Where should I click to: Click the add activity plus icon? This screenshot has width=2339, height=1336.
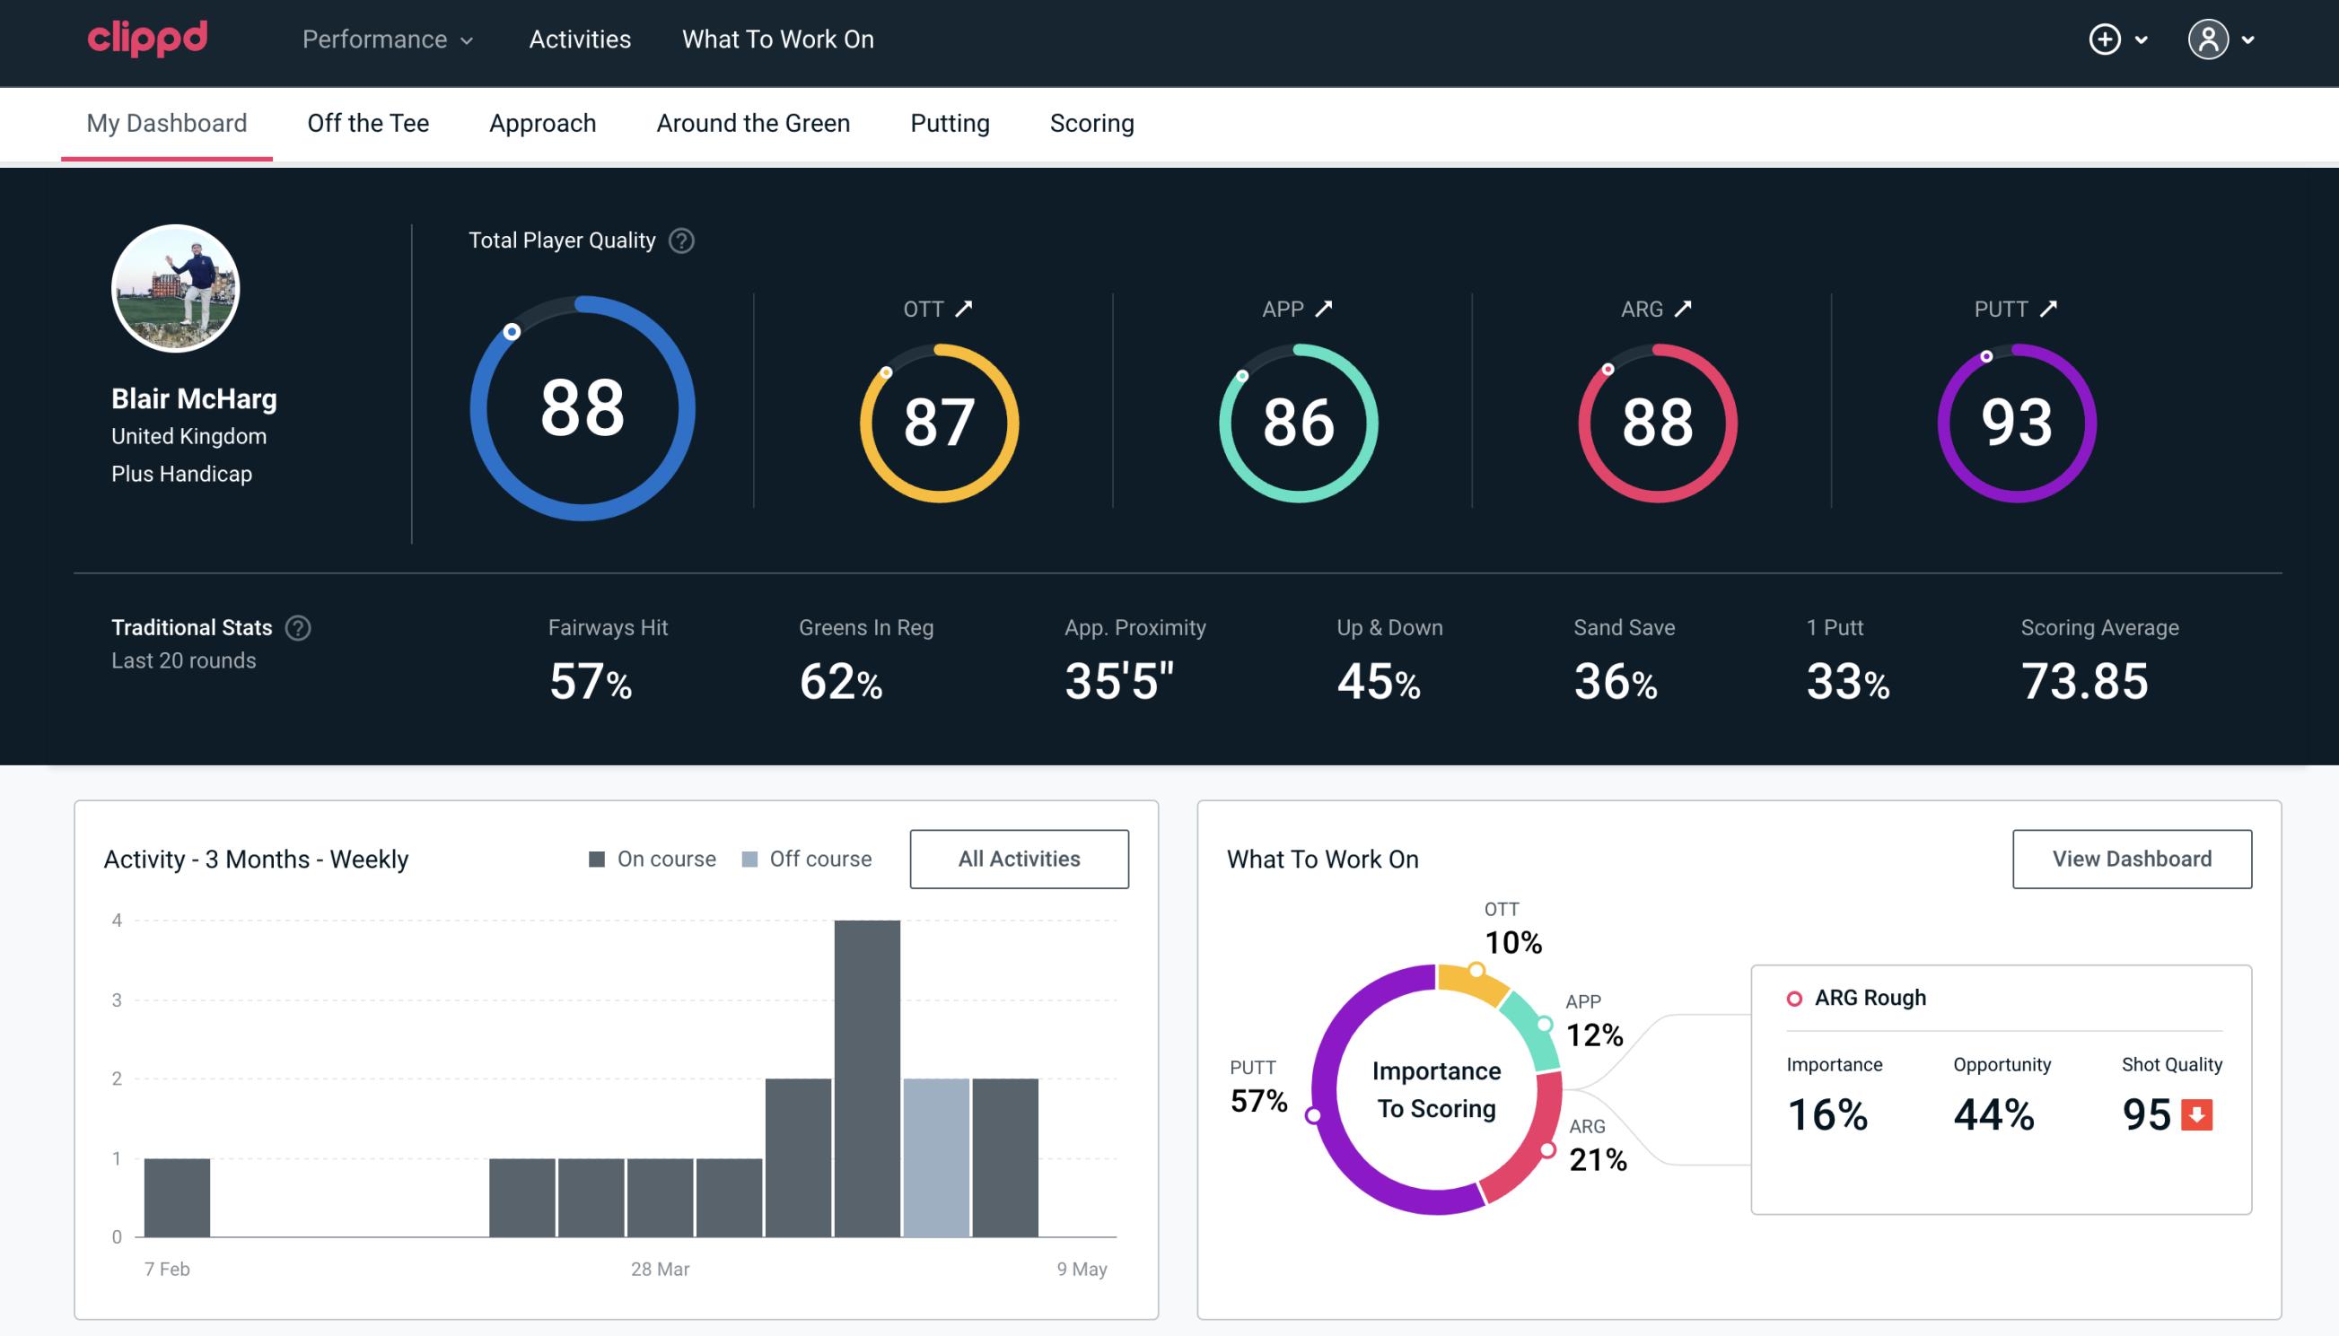(x=2107, y=40)
